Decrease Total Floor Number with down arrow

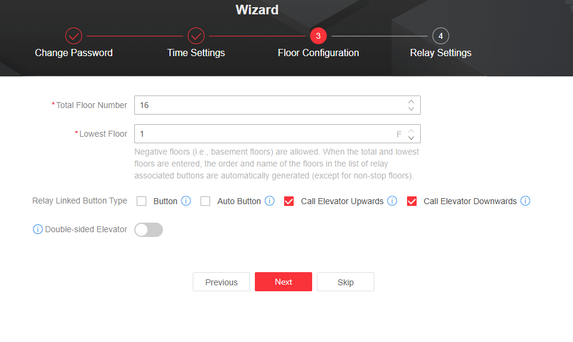[x=411, y=109]
